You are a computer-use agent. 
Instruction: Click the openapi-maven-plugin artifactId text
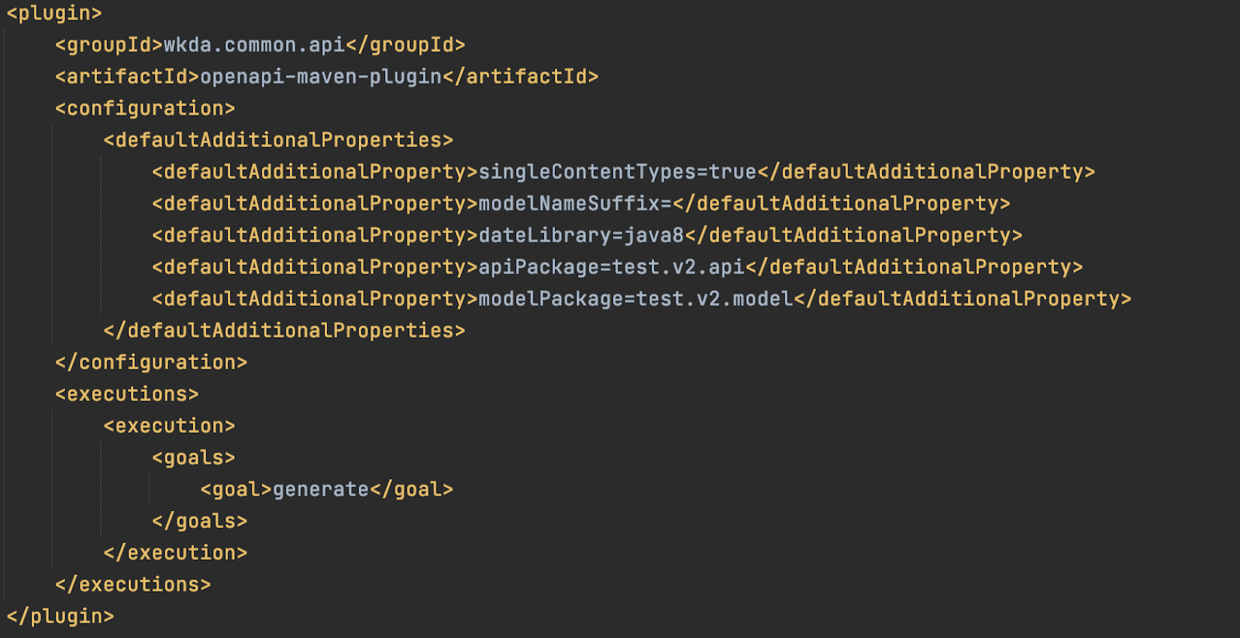321,77
